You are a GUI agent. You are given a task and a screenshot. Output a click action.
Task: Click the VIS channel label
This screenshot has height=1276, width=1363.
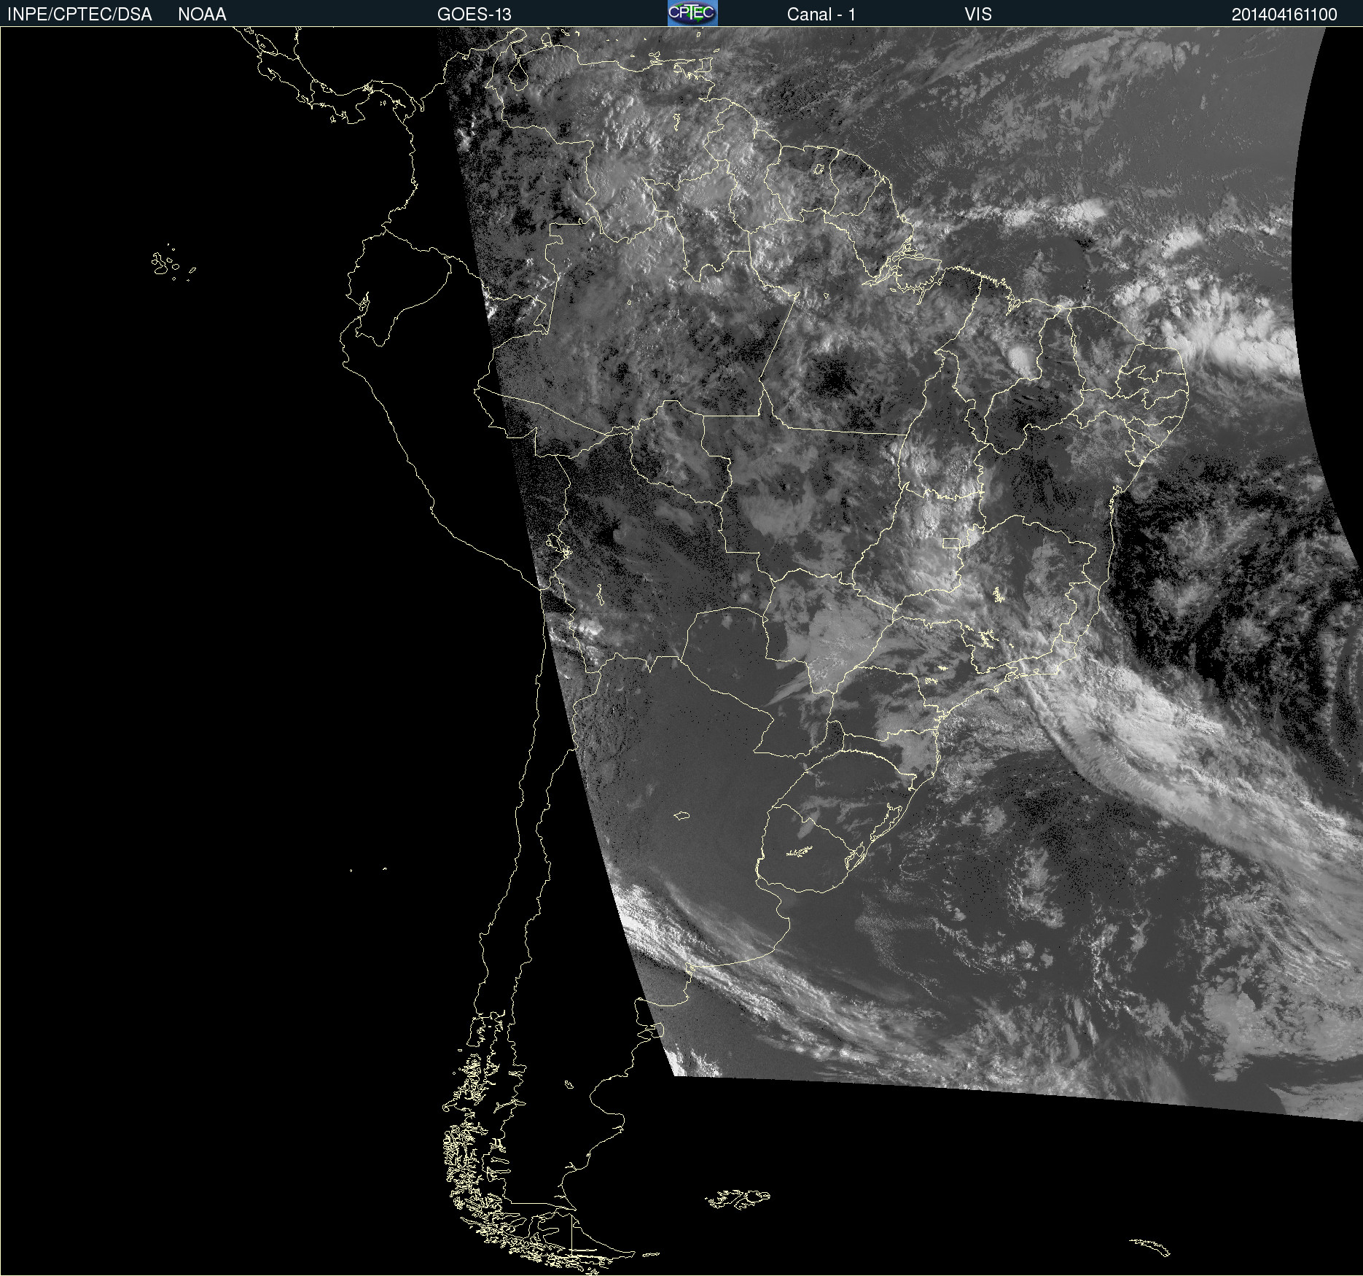tap(978, 15)
